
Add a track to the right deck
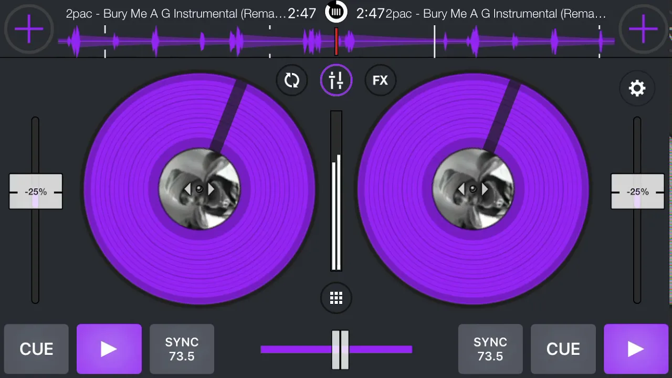pyautogui.click(x=643, y=29)
